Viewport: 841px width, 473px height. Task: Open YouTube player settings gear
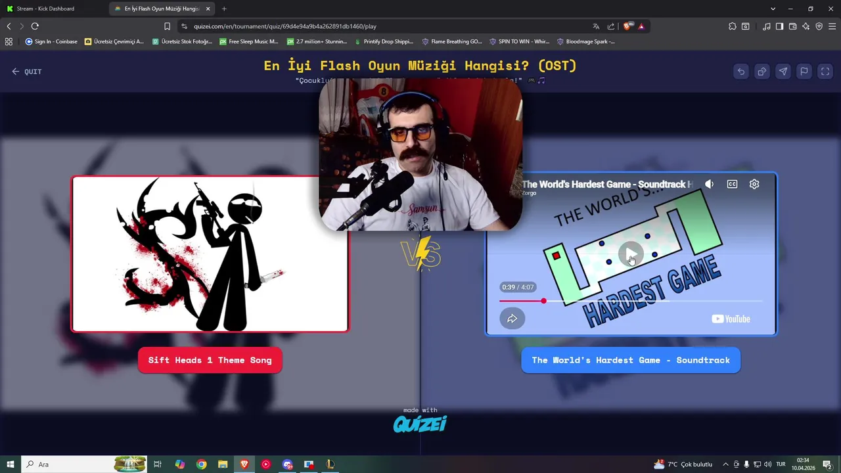(x=754, y=185)
